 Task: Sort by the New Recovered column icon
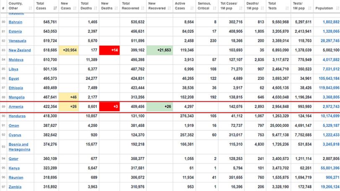tap(169, 8)
